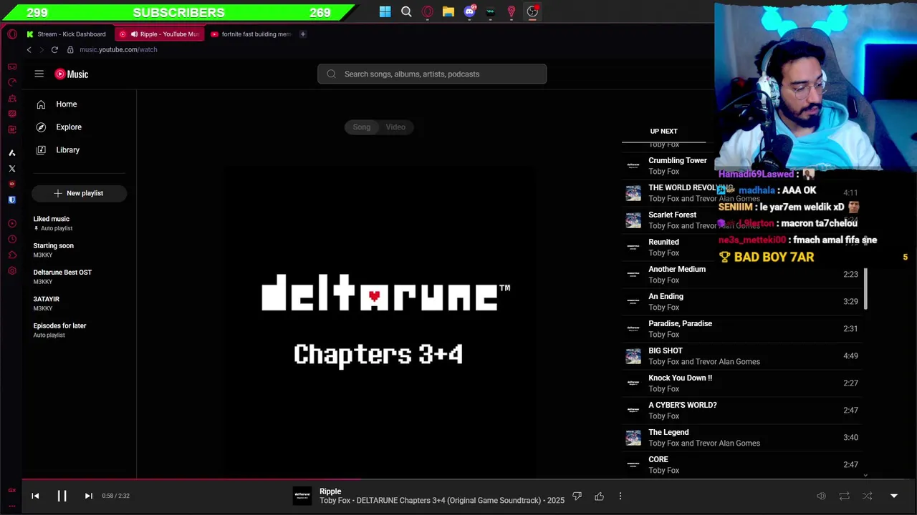Open the Deltarune Best OST playlist
The width and height of the screenshot is (917, 515).
[x=79, y=277]
